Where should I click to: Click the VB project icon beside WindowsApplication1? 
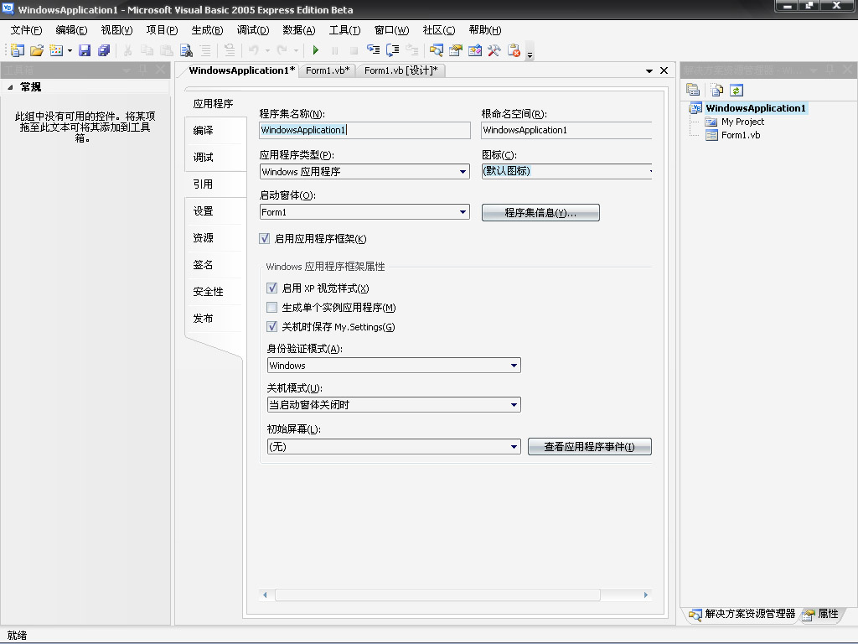[696, 108]
